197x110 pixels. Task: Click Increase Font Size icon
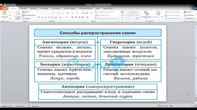tap(60, 13)
